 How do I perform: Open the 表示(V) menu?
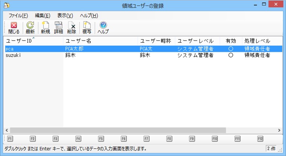[65, 16]
